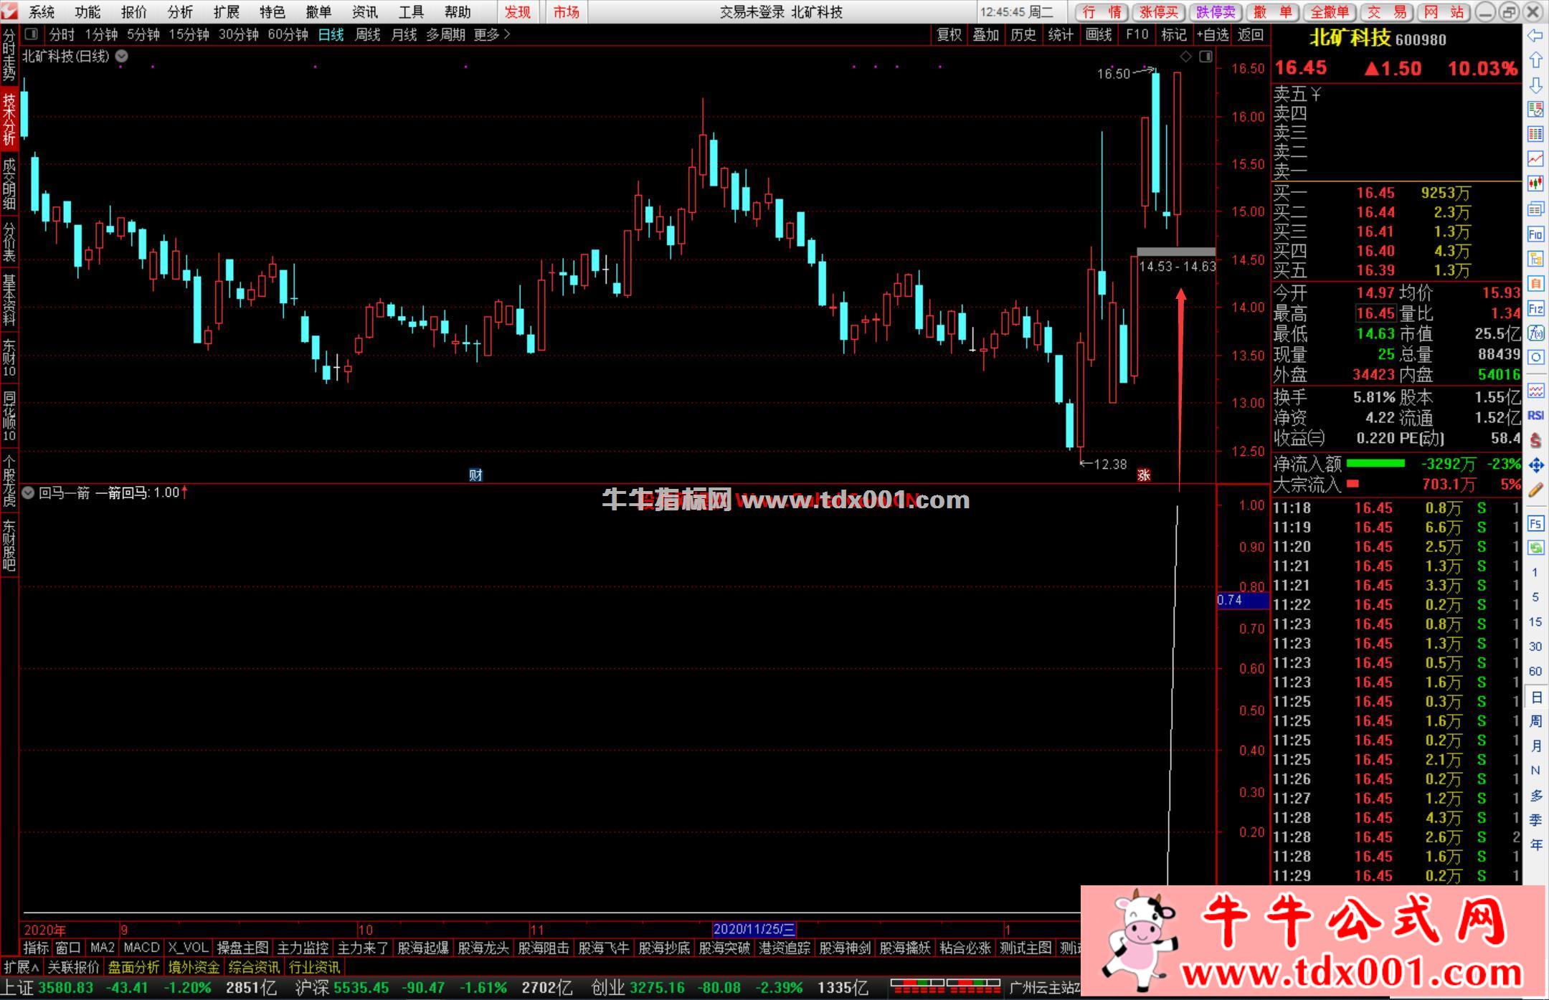Click the green refresh icon in right toolbar

(x=1535, y=548)
